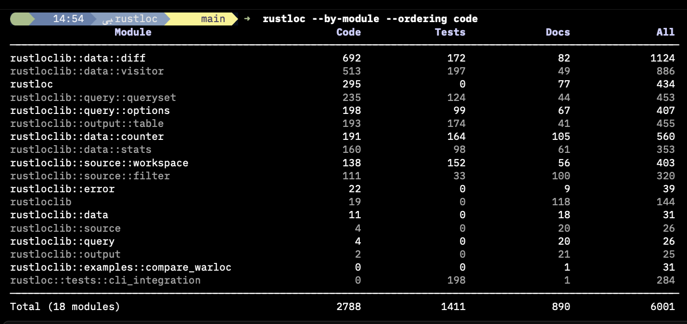Click docs value 100 for source::filter
The image size is (687, 324).
561,176
